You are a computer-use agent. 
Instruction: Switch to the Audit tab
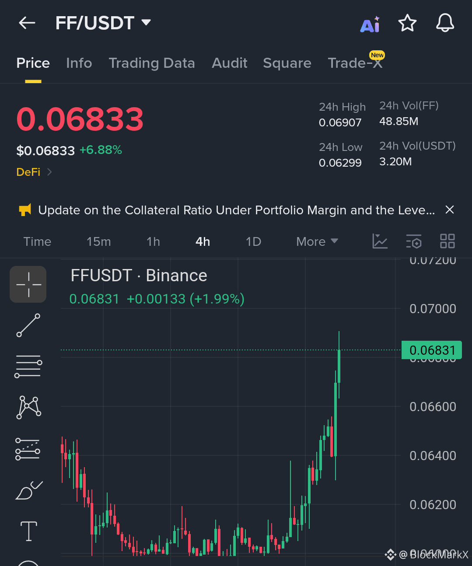coord(230,63)
